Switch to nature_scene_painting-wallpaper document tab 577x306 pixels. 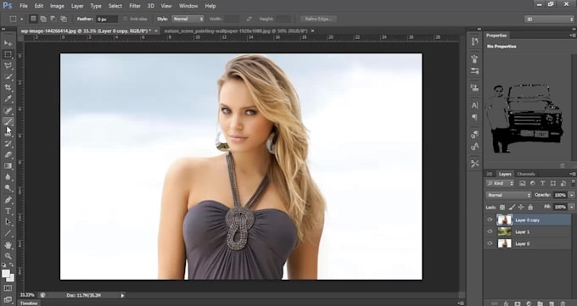tap(236, 31)
